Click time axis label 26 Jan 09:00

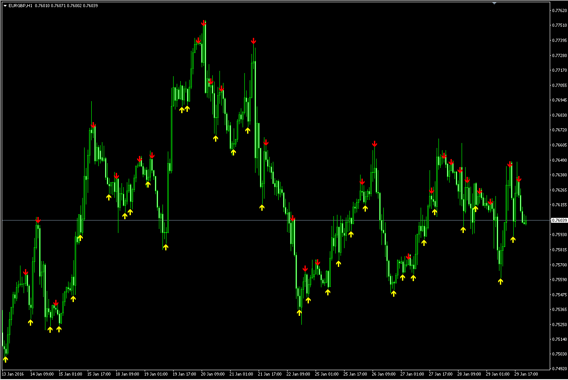[x=384, y=374]
